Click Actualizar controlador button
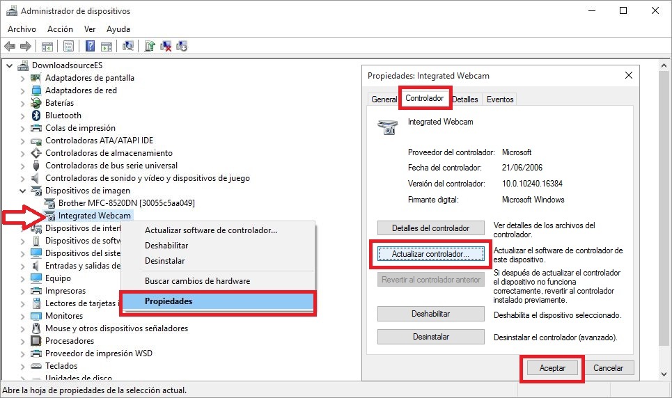The width and height of the screenshot is (672, 398). pyautogui.click(x=431, y=254)
